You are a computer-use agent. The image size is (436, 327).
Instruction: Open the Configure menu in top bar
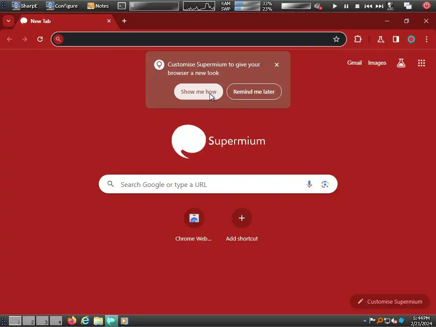[x=62, y=6]
